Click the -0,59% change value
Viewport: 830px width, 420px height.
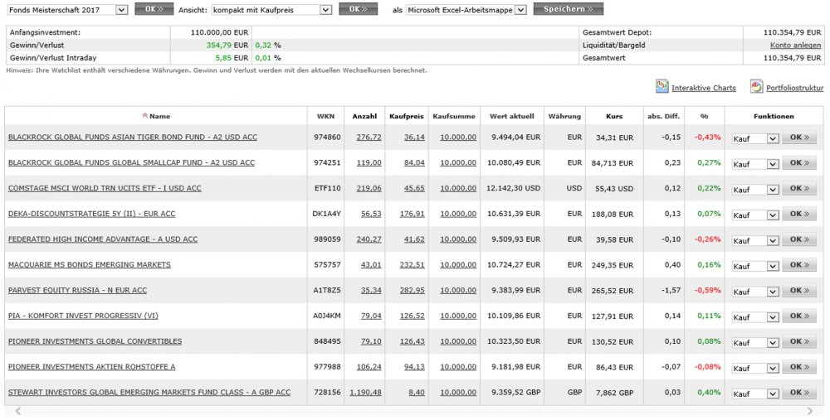click(708, 290)
